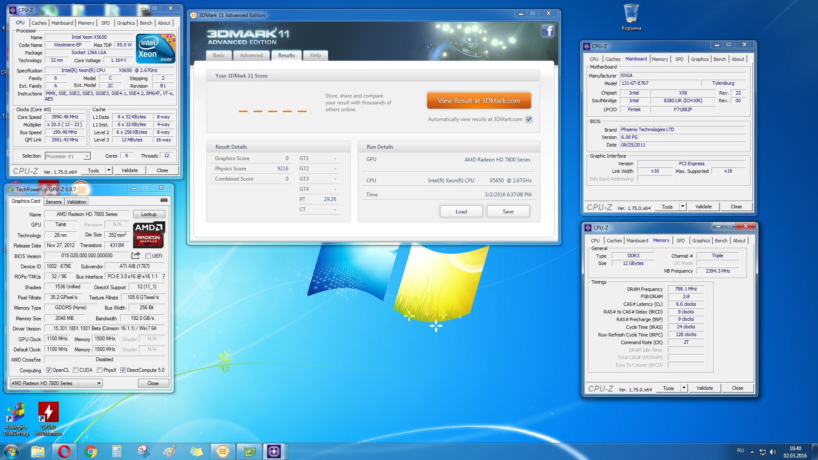Open the Facebook share icon in 3DMark
This screenshot has height=460, width=818.
pyautogui.click(x=548, y=31)
